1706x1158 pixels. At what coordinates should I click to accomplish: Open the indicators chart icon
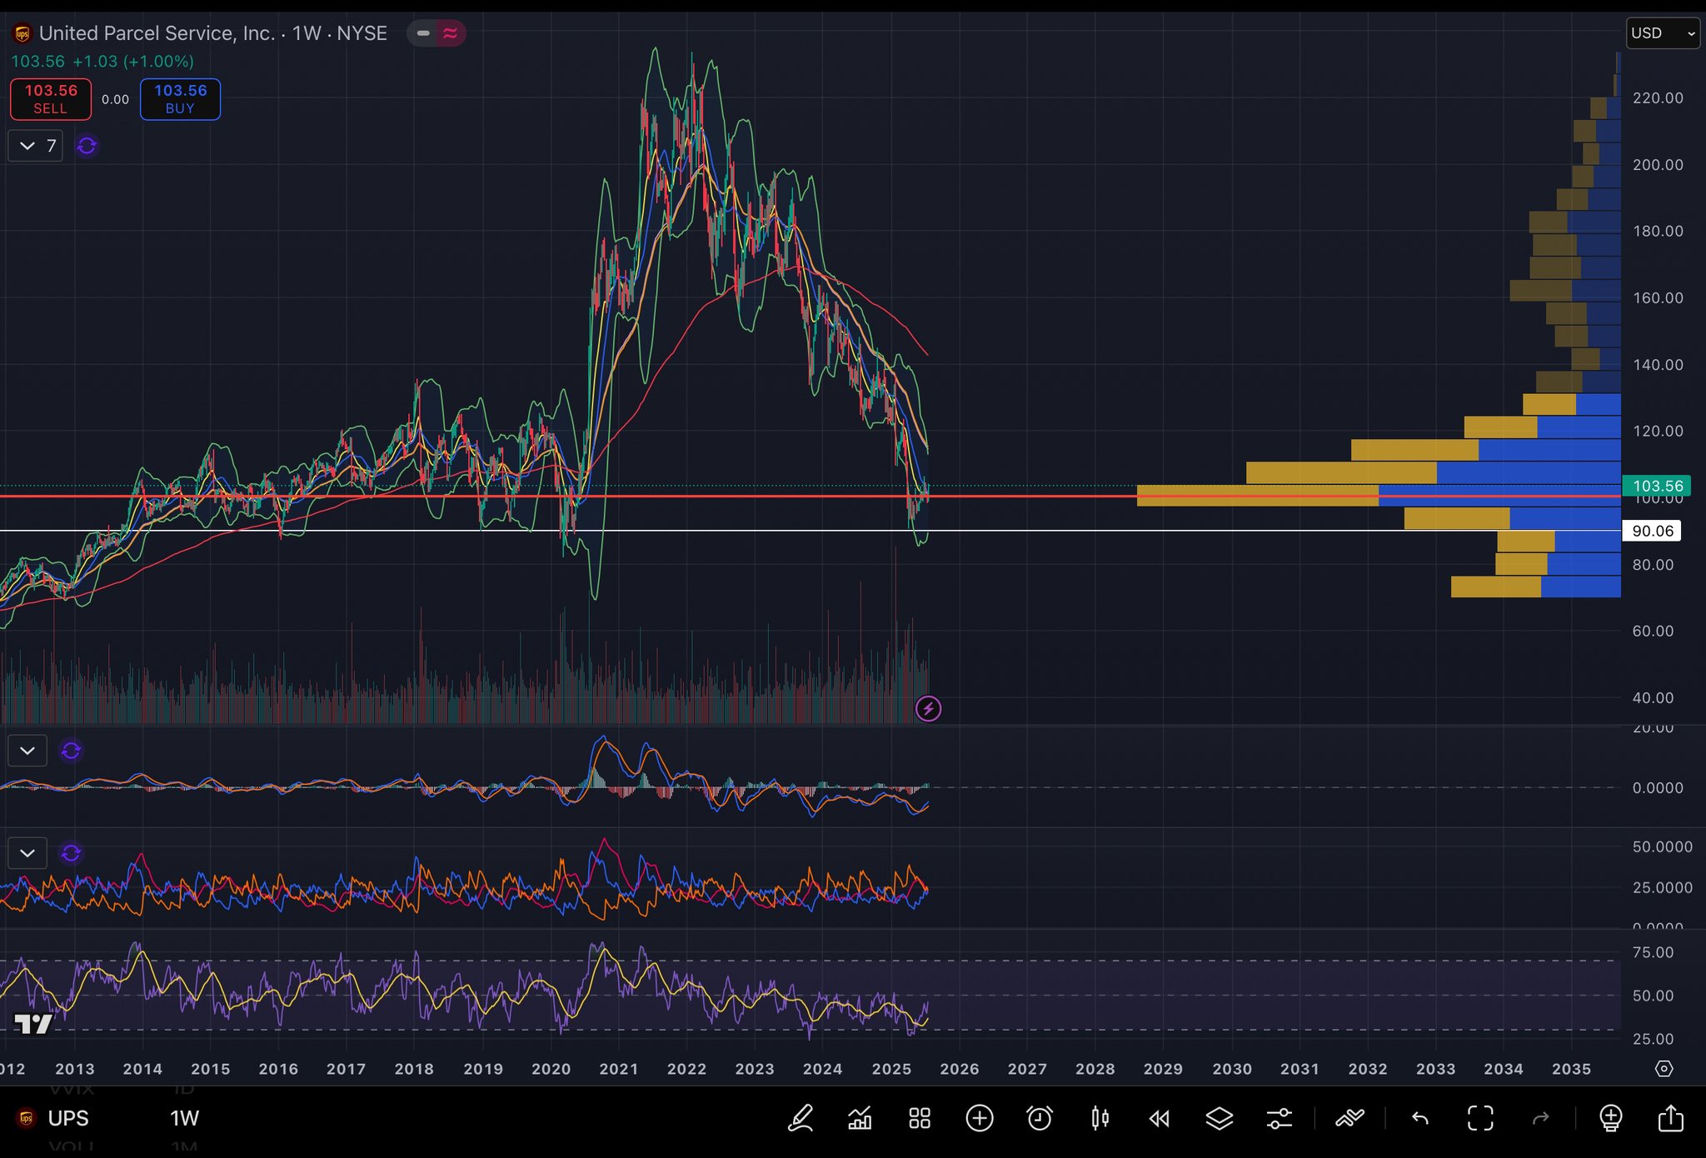tap(860, 1118)
